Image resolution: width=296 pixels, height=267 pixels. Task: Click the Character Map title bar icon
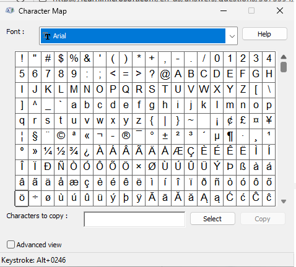click(10, 11)
